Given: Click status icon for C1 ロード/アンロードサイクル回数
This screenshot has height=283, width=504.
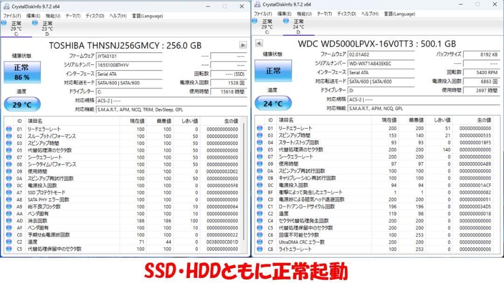Looking at the screenshot, I should click(260, 207).
